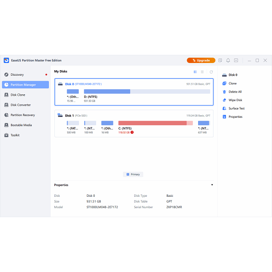The image size is (272, 272).
Task: Collapse the Properties panel arrow
Action: [212, 185]
